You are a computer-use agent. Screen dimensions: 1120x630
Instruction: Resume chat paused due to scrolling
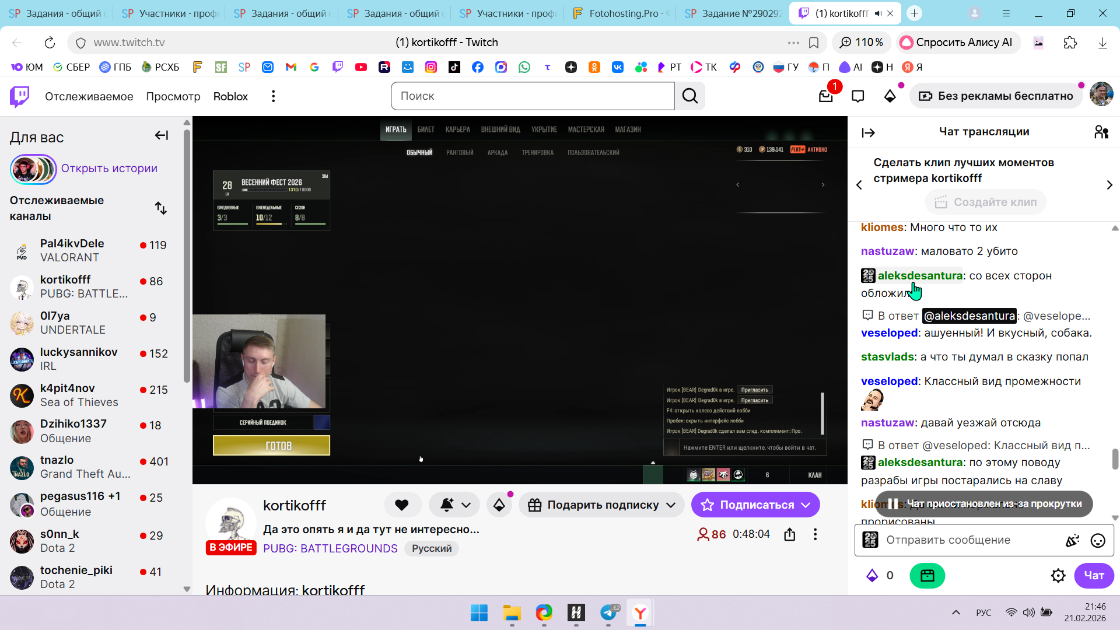point(984,504)
